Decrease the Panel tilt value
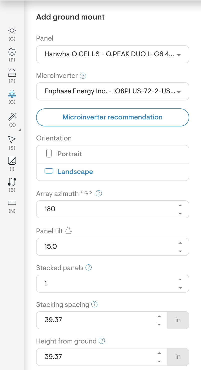The image size is (201, 370). click(180, 251)
